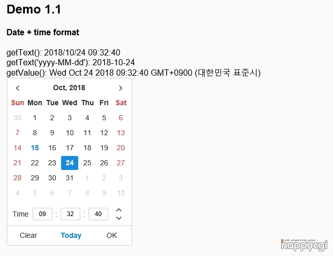Decrease time with down arrow
Image resolution: width=333 pixels, height=256 pixels.
point(119,218)
